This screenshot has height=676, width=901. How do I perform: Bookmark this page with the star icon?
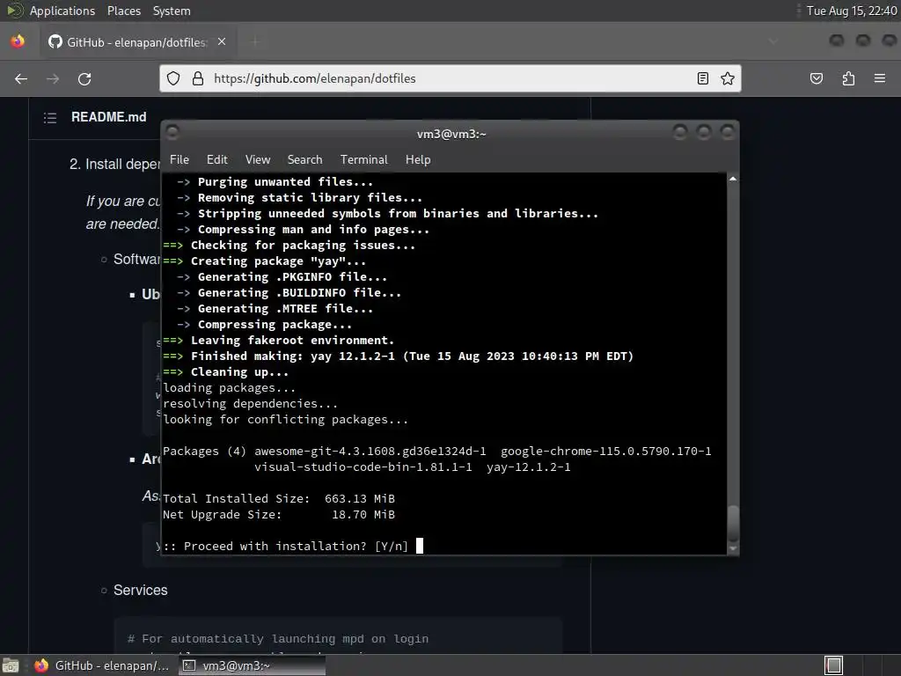pyautogui.click(x=728, y=78)
